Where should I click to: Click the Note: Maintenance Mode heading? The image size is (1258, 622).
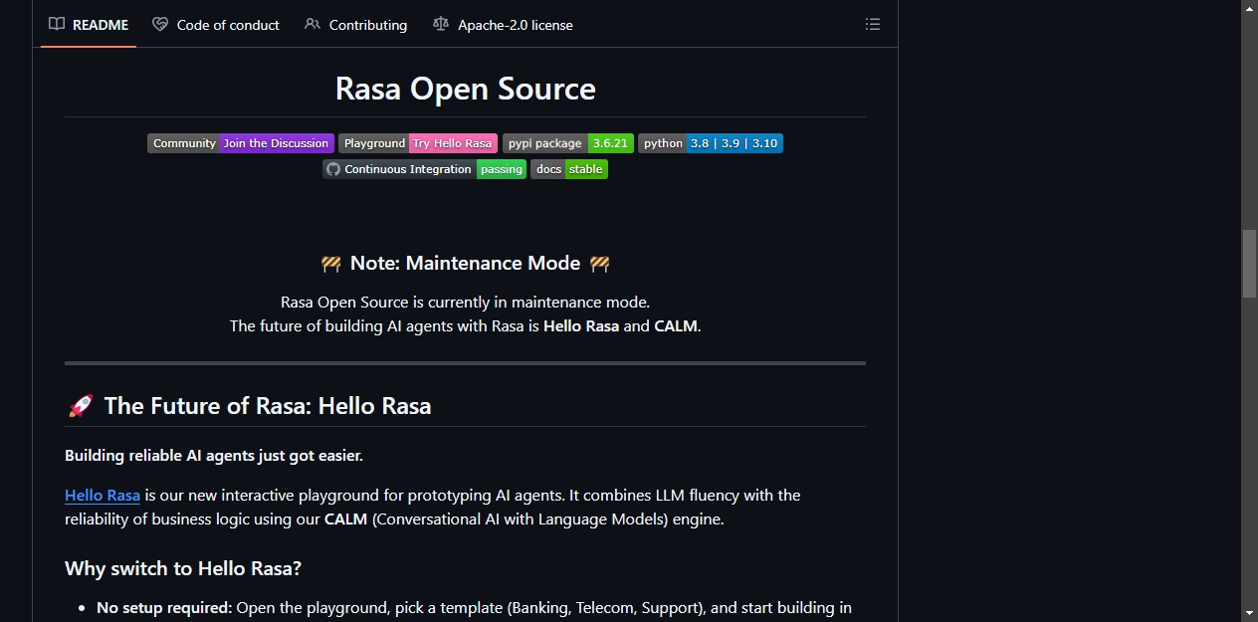tap(465, 263)
